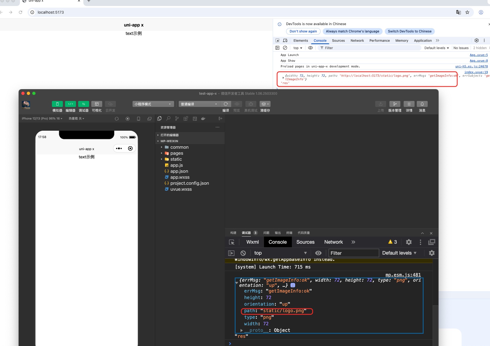Select the Sources tab in WeChat debugger

(306, 242)
